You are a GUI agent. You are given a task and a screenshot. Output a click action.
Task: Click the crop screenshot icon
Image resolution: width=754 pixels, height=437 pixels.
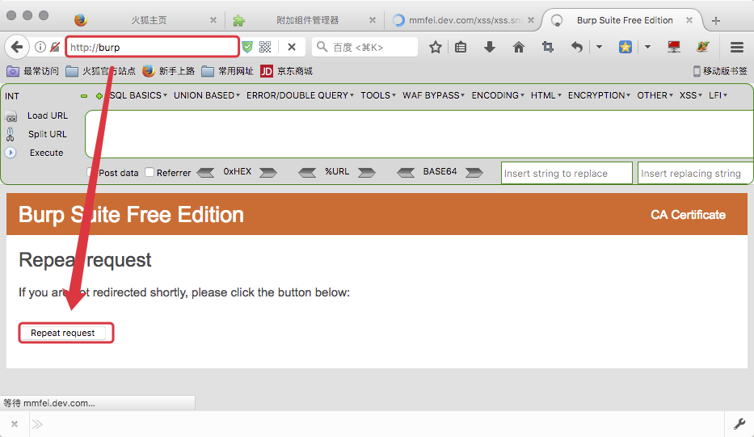547,47
